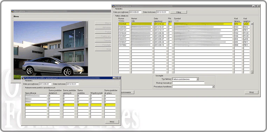Click paint code 4V8 cell
This screenshot has height=132, width=267.
coord(238,39)
